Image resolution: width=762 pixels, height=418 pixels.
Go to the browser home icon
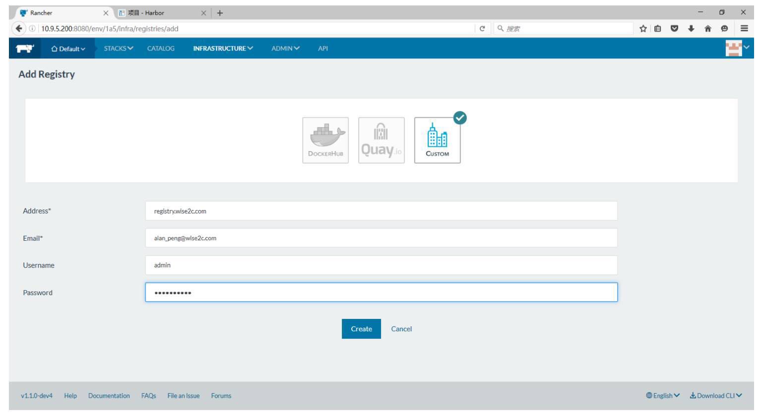tap(708, 29)
